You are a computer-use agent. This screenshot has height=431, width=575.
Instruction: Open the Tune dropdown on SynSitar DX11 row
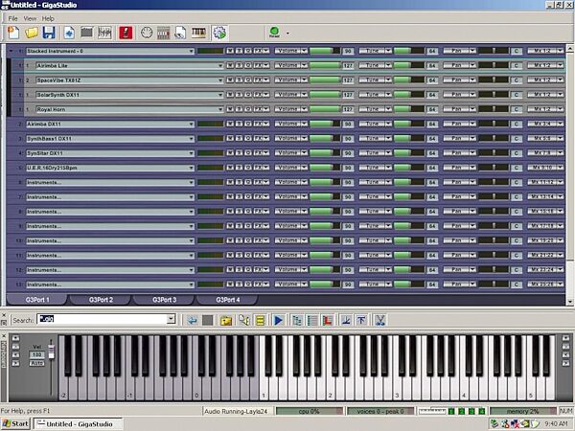(x=389, y=153)
